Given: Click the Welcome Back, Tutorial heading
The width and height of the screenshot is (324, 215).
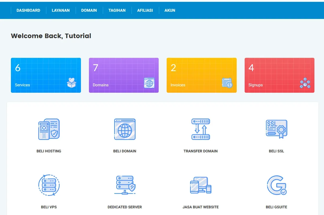Looking at the screenshot, I should point(51,36).
